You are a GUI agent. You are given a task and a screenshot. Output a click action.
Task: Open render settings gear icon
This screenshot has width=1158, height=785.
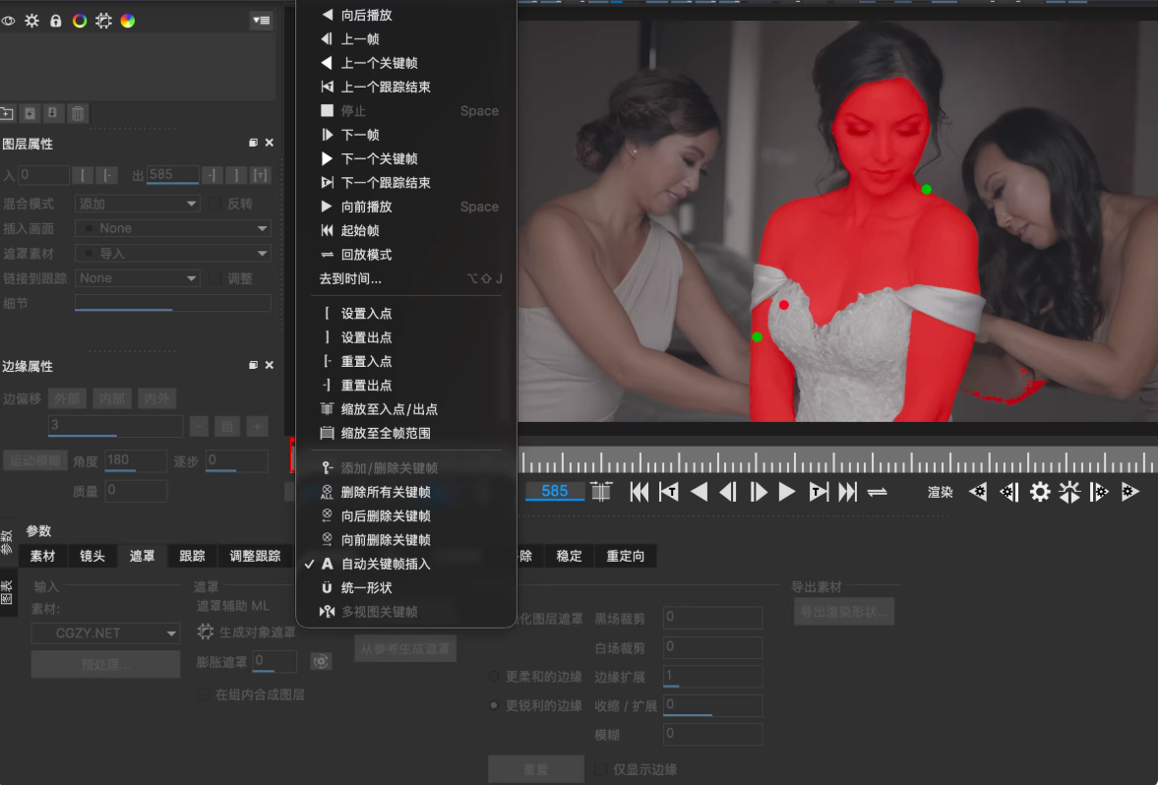(1040, 492)
